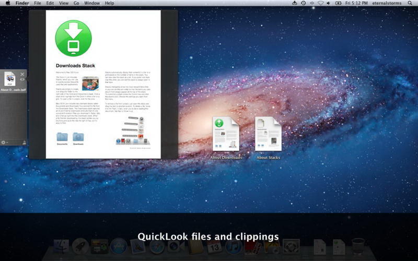This screenshot has width=418, height=261.
Task: Open the File menu
Action: coord(38,3)
